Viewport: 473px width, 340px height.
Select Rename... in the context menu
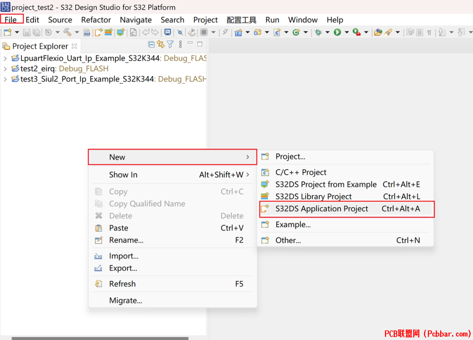tap(173, 240)
